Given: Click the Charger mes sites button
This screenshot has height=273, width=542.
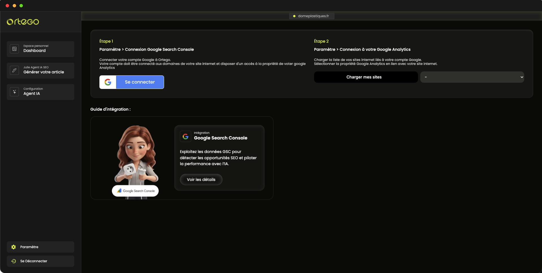Looking at the screenshot, I should (x=366, y=77).
